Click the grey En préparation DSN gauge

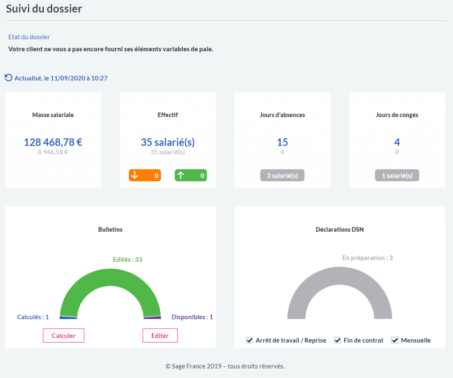(x=339, y=275)
